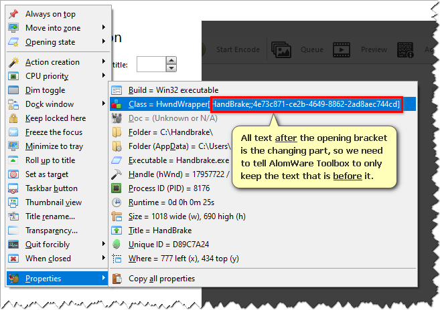Click the title number input field

coord(151,64)
